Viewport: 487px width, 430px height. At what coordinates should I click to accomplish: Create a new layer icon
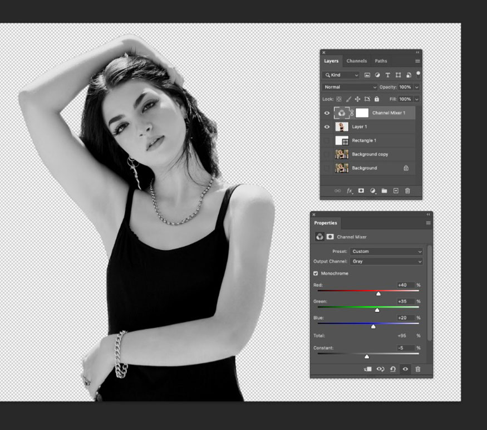(396, 190)
